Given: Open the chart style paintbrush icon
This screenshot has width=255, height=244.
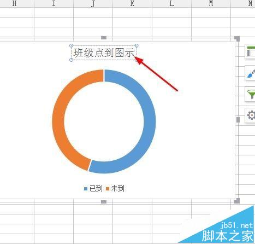Looking at the screenshot, I should point(250,73).
